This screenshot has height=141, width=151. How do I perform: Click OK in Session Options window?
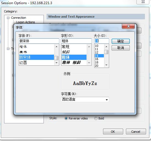pyautogui.click(x=113, y=131)
